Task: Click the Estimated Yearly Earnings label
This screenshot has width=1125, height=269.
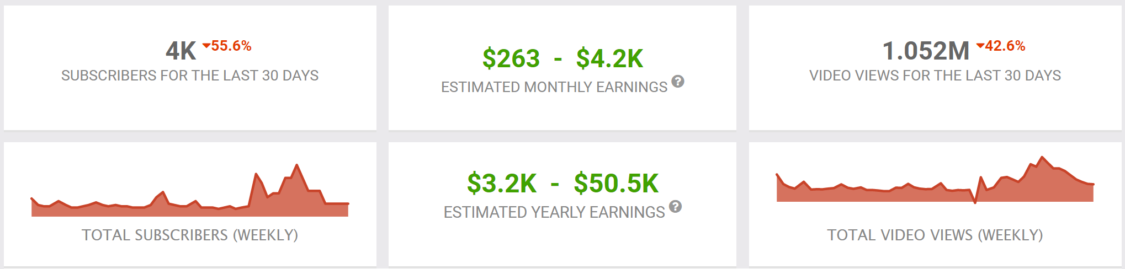Action: coord(554,212)
